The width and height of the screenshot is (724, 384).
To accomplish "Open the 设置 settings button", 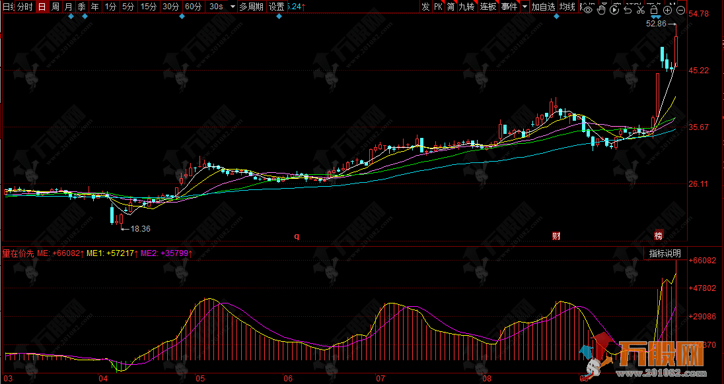I will point(276,7).
